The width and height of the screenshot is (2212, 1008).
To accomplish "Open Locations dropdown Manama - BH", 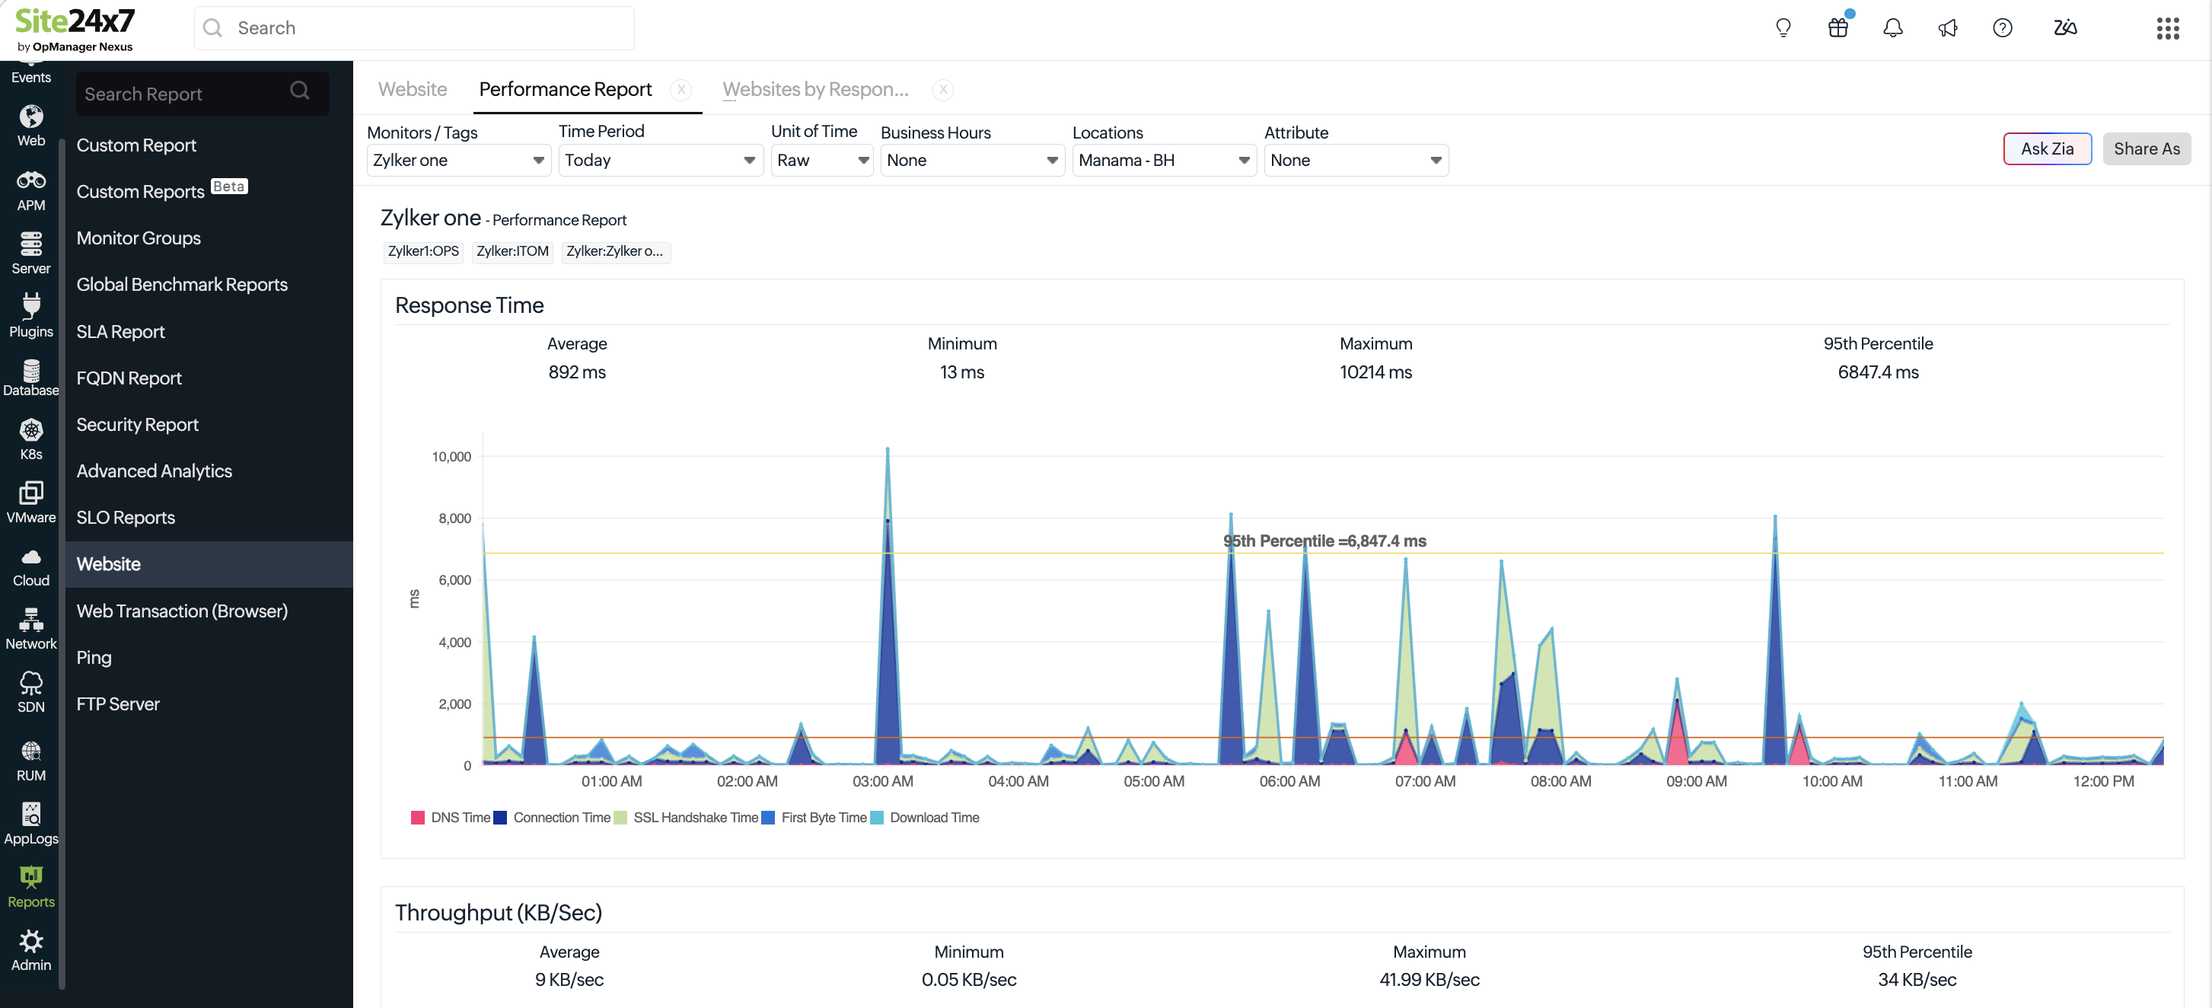I will coord(1164,161).
